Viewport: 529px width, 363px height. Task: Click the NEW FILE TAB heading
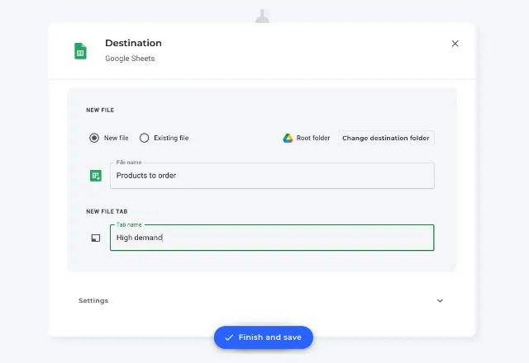[107, 211]
